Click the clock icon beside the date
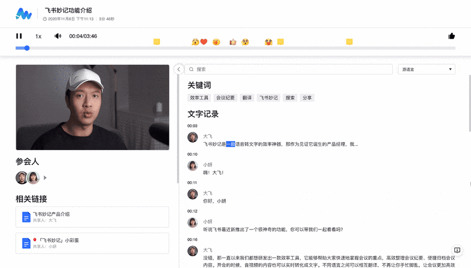The height and width of the screenshot is (268, 471). [45, 19]
